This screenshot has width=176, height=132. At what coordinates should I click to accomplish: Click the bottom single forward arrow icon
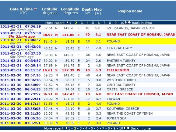pos(125,128)
